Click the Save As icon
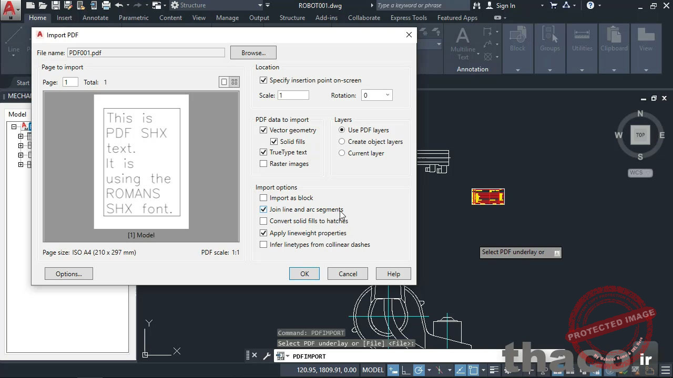This screenshot has width=673, height=378. click(x=68, y=5)
